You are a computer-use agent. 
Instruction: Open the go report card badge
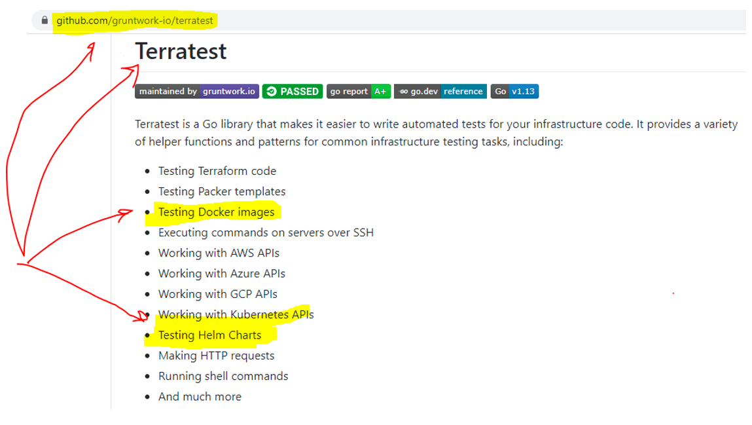pos(359,91)
